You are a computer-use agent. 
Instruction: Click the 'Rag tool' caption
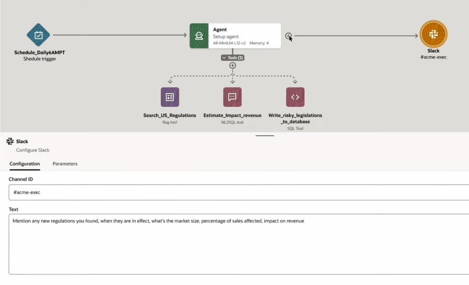pos(170,123)
